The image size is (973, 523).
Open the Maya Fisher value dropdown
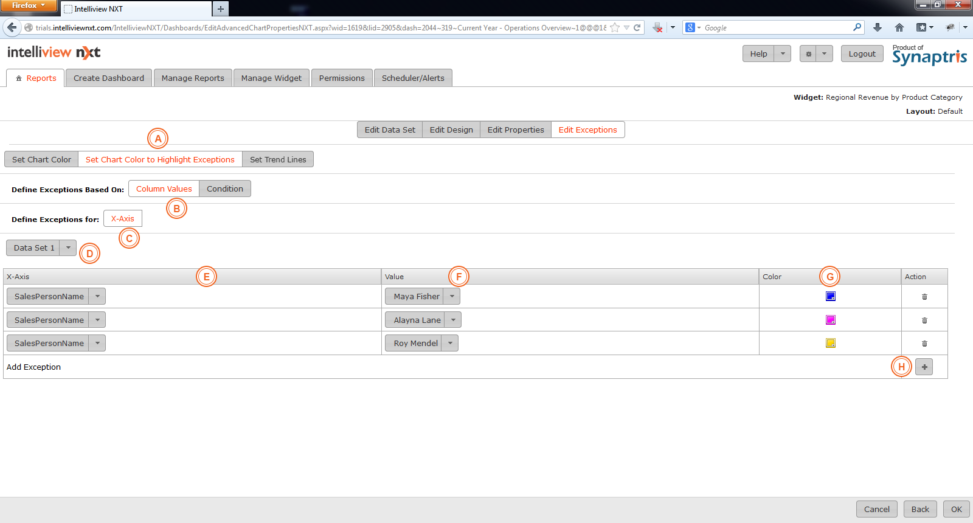click(x=452, y=297)
